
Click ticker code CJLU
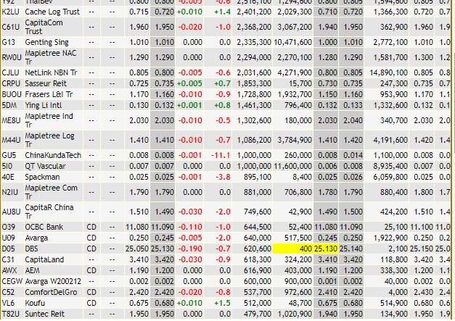[10, 72]
